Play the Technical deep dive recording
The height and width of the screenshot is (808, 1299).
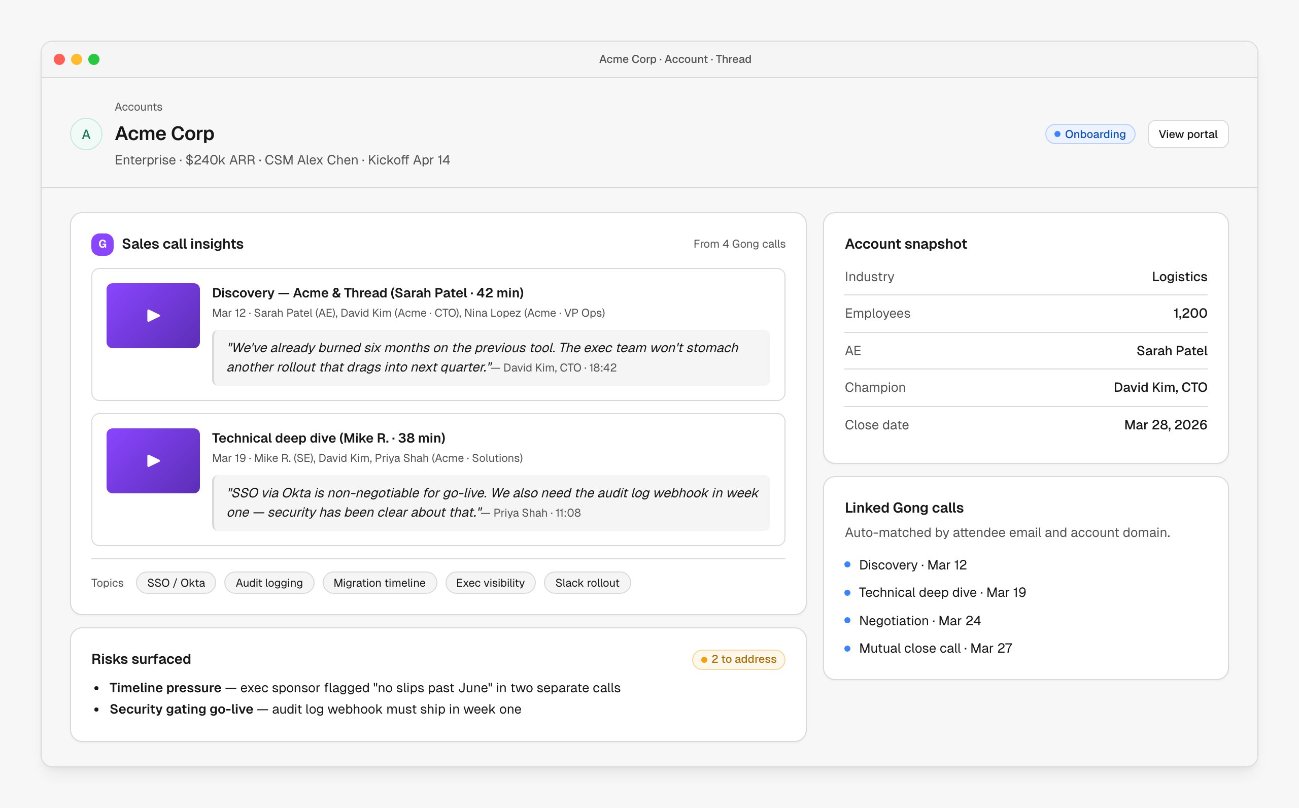pyautogui.click(x=153, y=461)
